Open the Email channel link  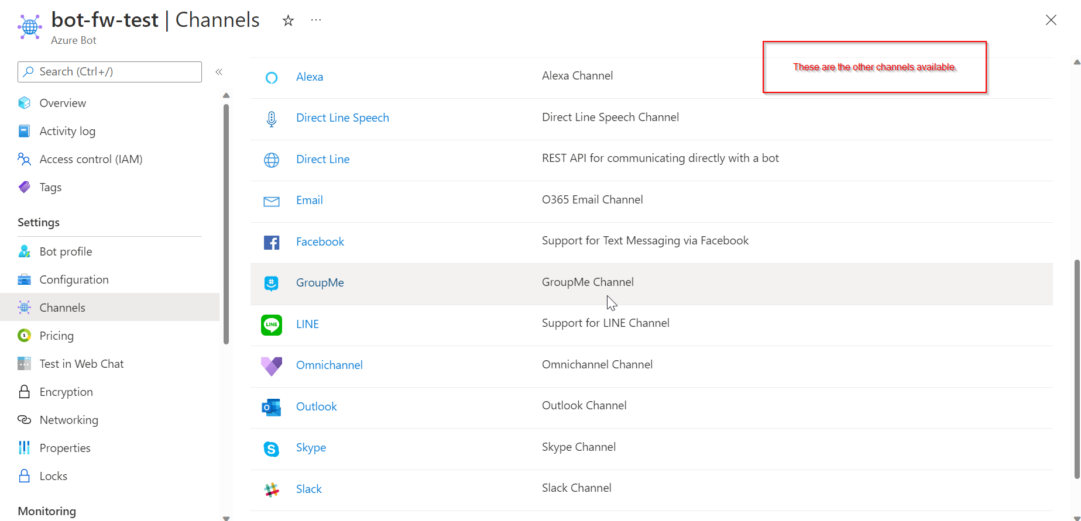(309, 200)
